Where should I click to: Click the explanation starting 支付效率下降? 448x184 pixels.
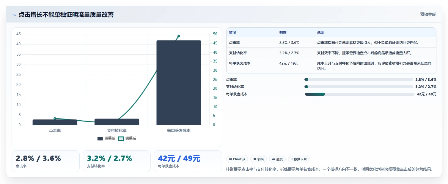[x=364, y=53]
